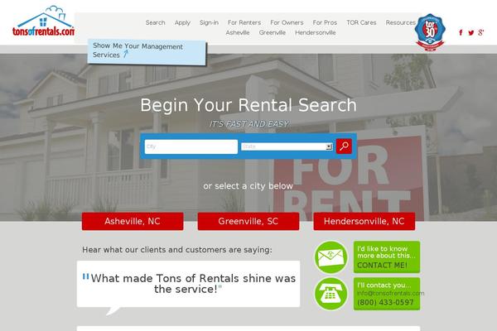Select the Greenville, SC red button

248,221
